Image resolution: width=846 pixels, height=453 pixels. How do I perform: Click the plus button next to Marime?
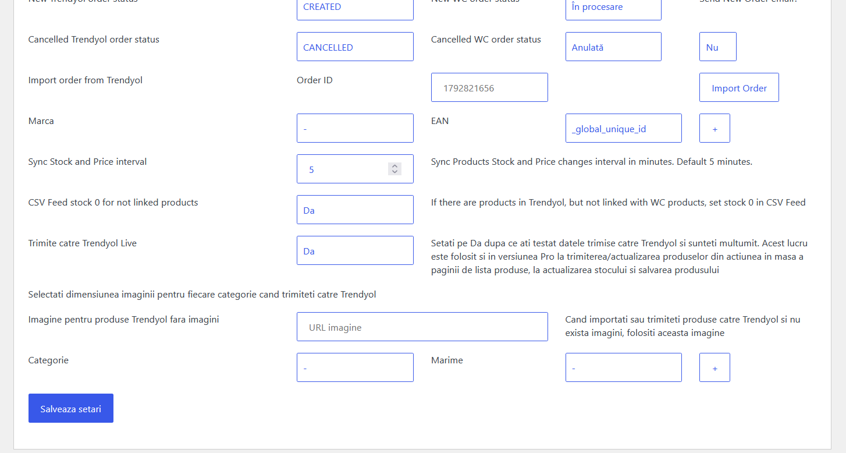click(x=715, y=367)
